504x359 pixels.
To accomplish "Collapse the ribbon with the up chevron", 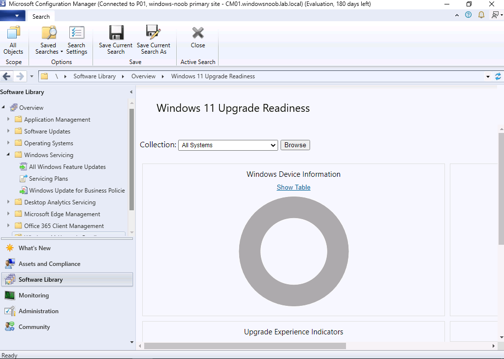I will point(457,15).
